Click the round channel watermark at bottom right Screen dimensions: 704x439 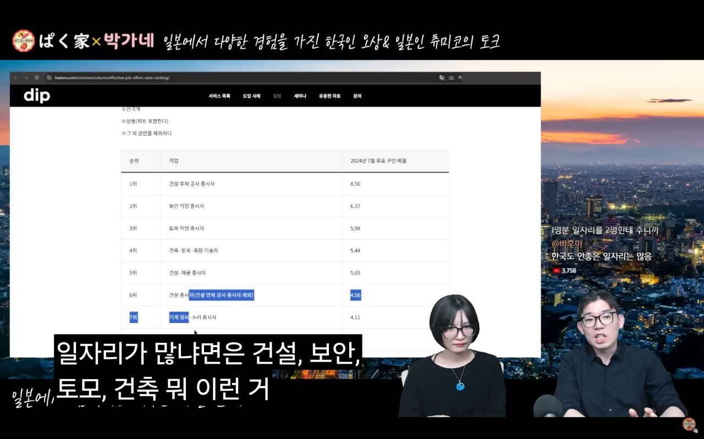[689, 425]
